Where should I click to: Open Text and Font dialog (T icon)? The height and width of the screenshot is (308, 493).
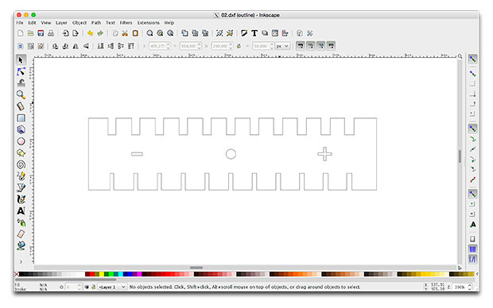click(254, 33)
